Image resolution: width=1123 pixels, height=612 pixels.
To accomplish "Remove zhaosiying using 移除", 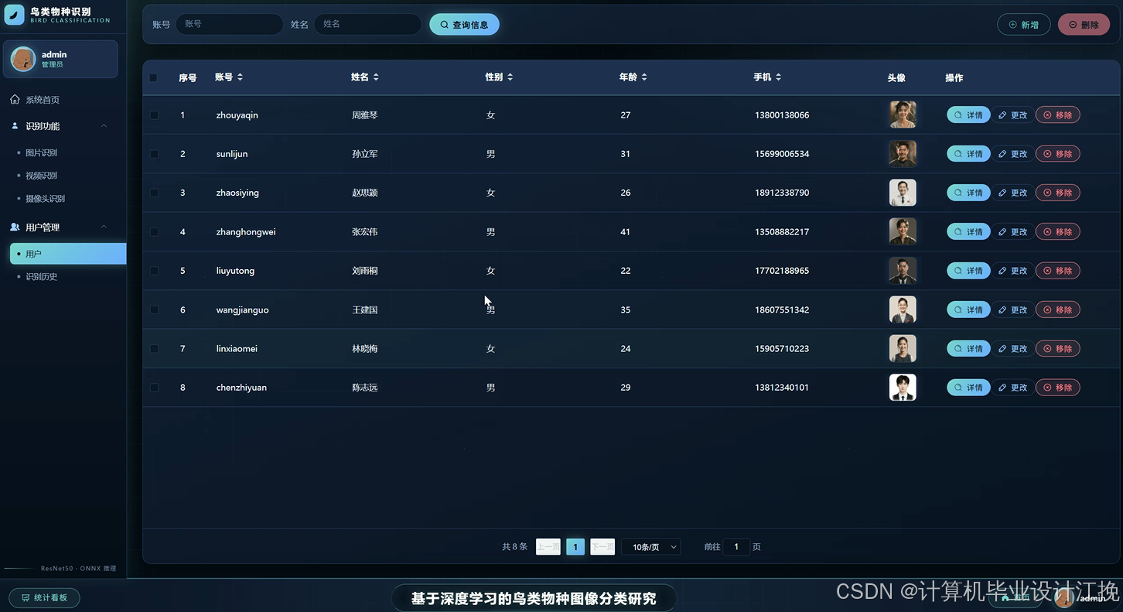I will [x=1057, y=193].
